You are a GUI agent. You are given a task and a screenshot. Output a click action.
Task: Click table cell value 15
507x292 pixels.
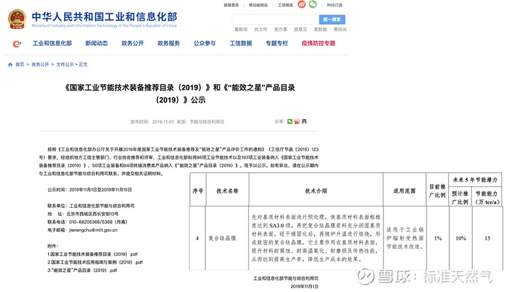[487, 238]
